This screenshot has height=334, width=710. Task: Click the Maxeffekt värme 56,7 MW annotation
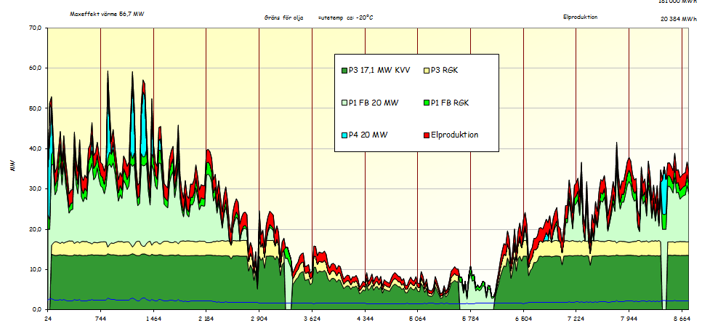(x=107, y=14)
